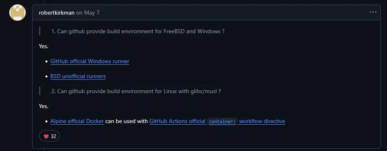Image resolution: width=387 pixels, height=151 pixels.
Task: Click the heart emoji reaction icon
Action: [46, 136]
